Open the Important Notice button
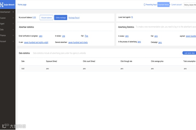 click(x=163, y=5)
